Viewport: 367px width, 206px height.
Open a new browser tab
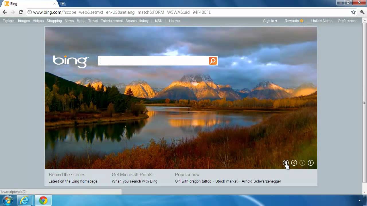(x=63, y=4)
